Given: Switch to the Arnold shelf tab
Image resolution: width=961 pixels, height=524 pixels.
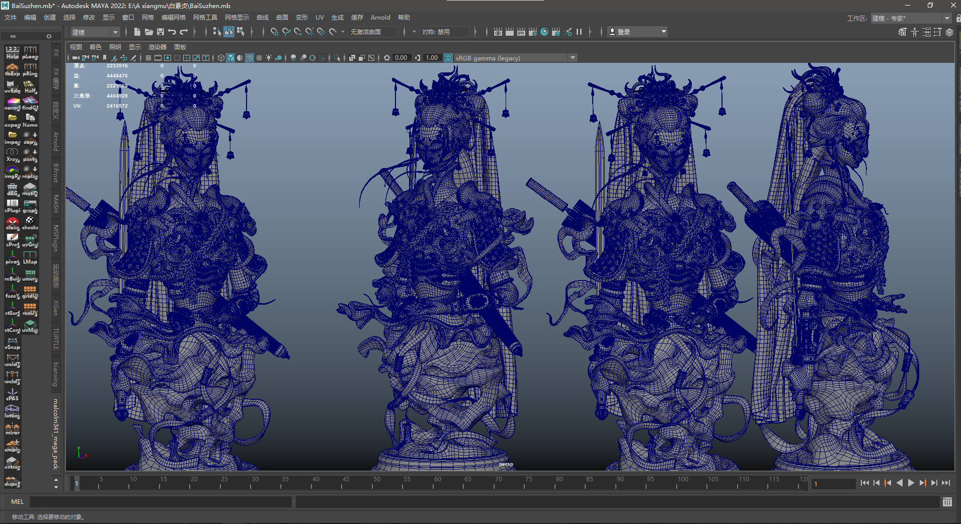Looking at the screenshot, I should [x=56, y=141].
